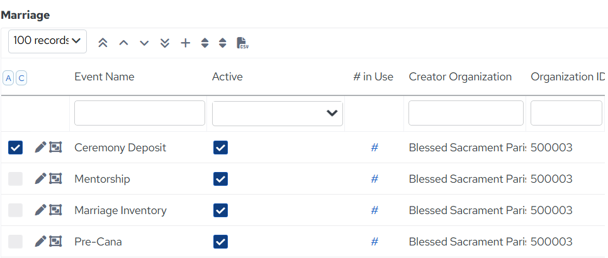The height and width of the screenshot is (258, 608).
Task: Edit Ceremony Deposit with pencil icon
Action: (40, 147)
